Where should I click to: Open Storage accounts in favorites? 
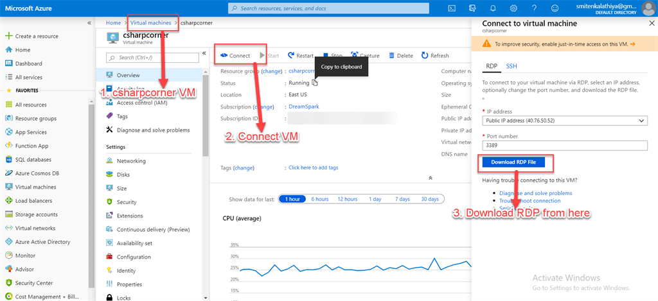click(x=36, y=214)
